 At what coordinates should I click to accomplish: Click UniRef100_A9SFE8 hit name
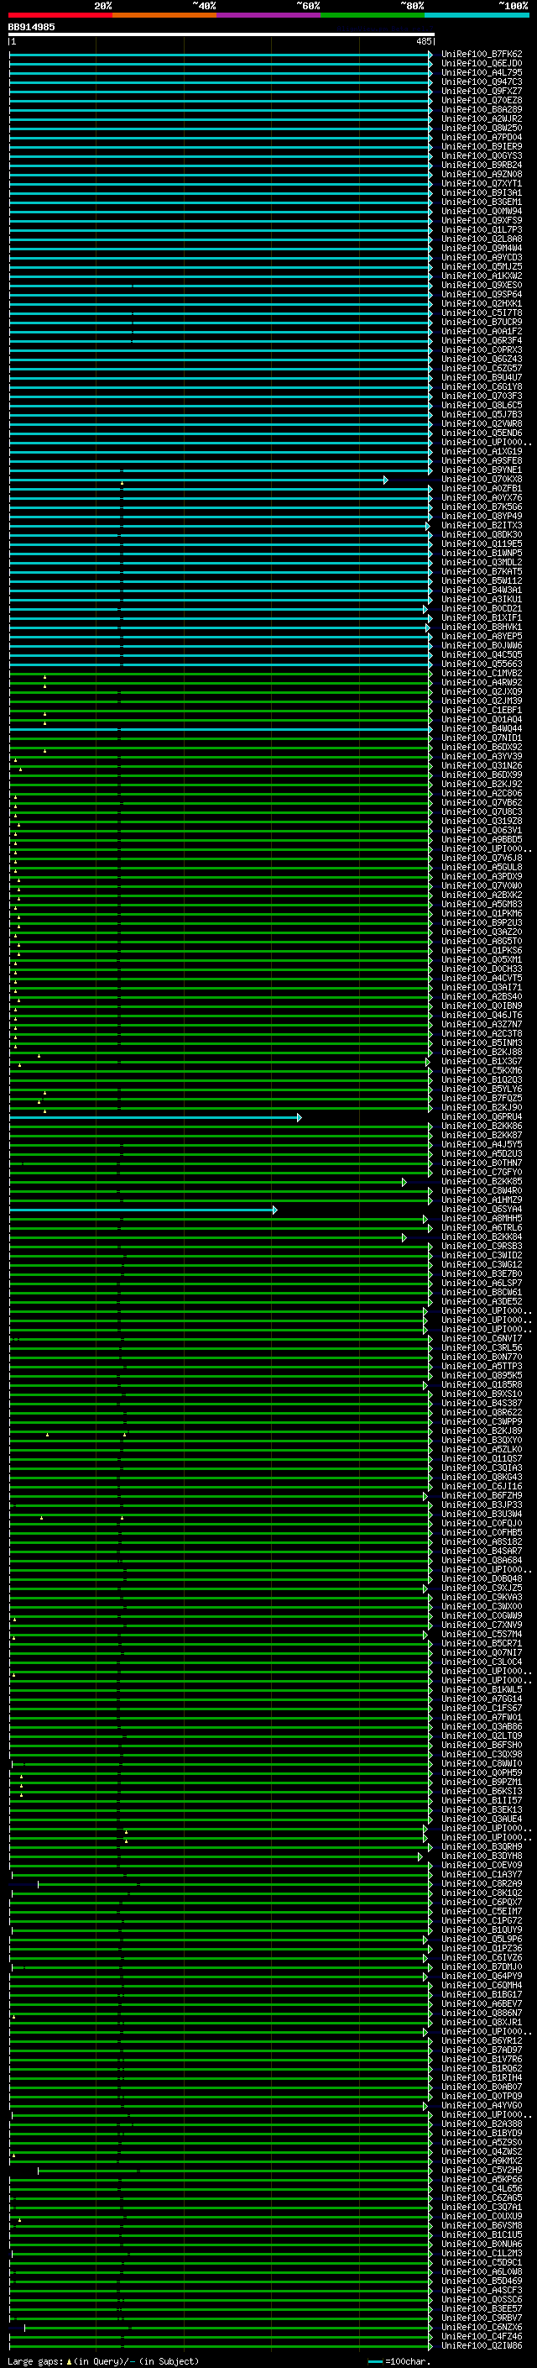(x=482, y=460)
